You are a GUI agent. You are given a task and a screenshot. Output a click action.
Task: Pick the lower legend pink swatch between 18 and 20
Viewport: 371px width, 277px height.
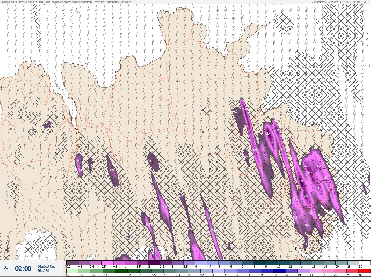(x=328, y=271)
